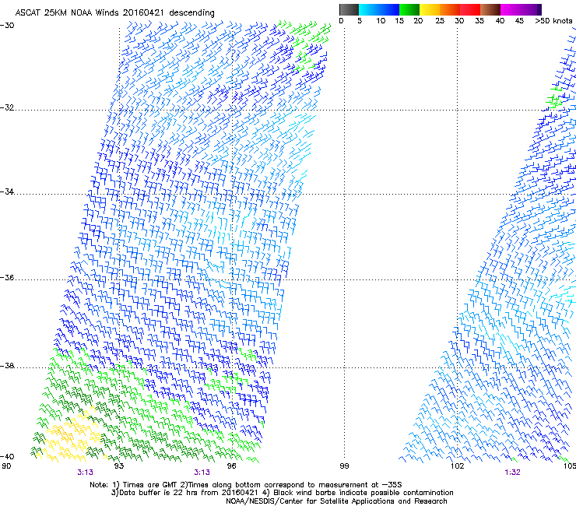
Task: Click the dark purple >50 knots color segment
Action: click(539, 9)
